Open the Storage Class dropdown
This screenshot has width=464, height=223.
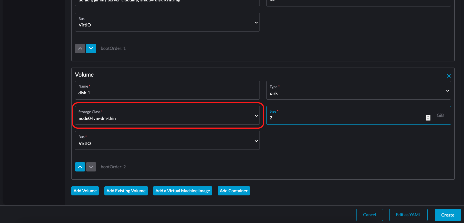(x=167, y=116)
